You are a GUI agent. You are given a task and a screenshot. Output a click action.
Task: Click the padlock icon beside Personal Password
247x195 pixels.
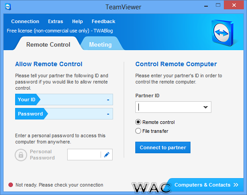pyautogui.click(x=21, y=155)
